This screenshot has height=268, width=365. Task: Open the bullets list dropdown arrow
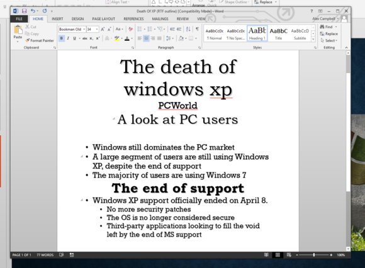click(x=145, y=30)
